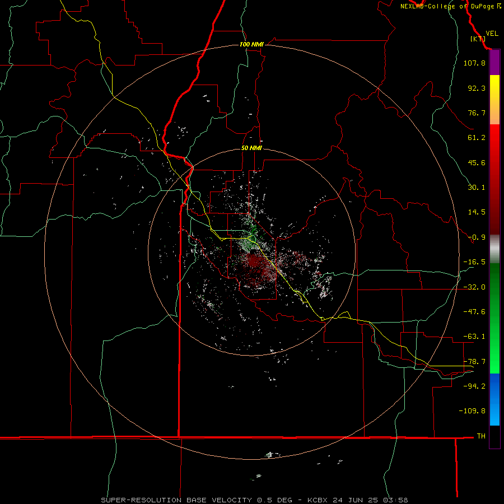Click the TH threshold label
The image size is (504, 504).
tap(481, 436)
